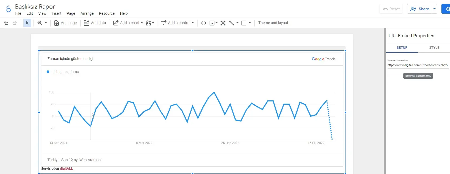The image size is (450, 174).
Task: Activate the selection mode pointer tool
Action: [27, 23]
